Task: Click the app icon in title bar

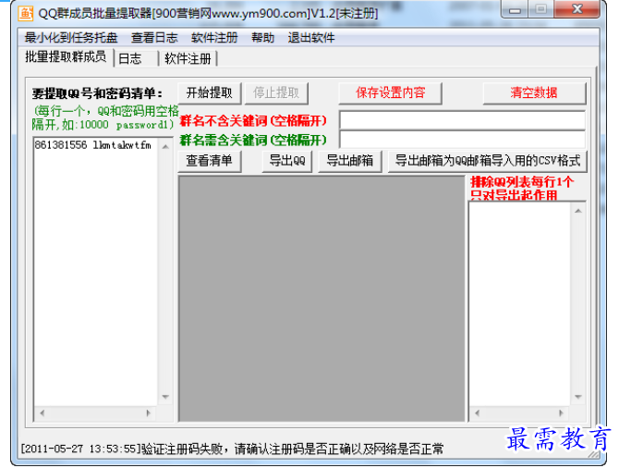Action: click(25, 13)
